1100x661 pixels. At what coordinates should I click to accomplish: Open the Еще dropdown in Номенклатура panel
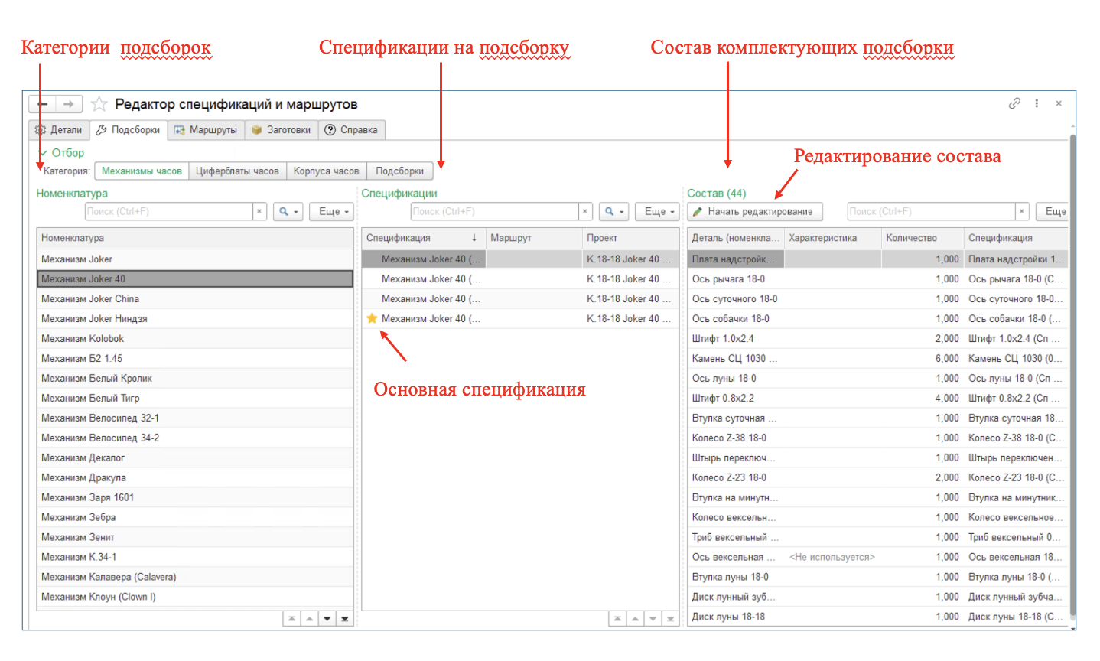pyautogui.click(x=333, y=212)
